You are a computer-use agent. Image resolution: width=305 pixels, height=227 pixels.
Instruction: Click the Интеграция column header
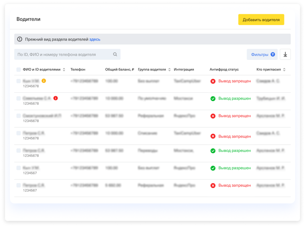click(x=184, y=70)
